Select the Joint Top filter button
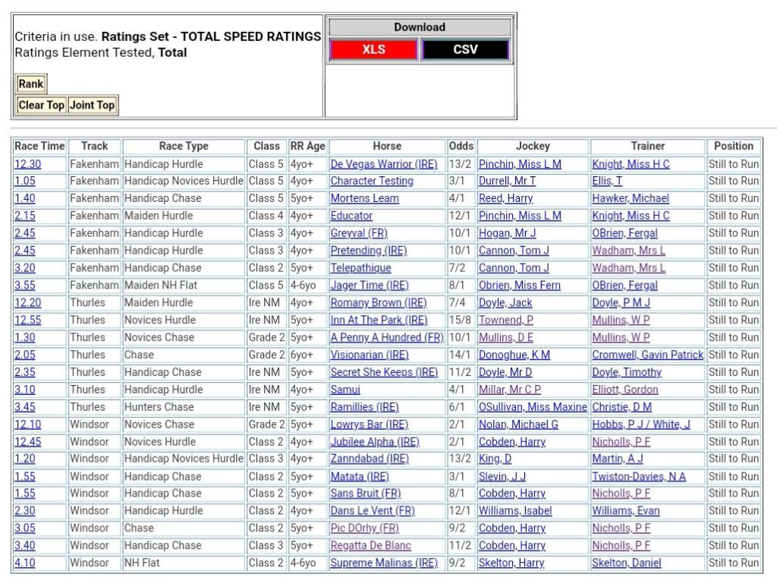This screenshot has height=587, width=777. (x=92, y=106)
